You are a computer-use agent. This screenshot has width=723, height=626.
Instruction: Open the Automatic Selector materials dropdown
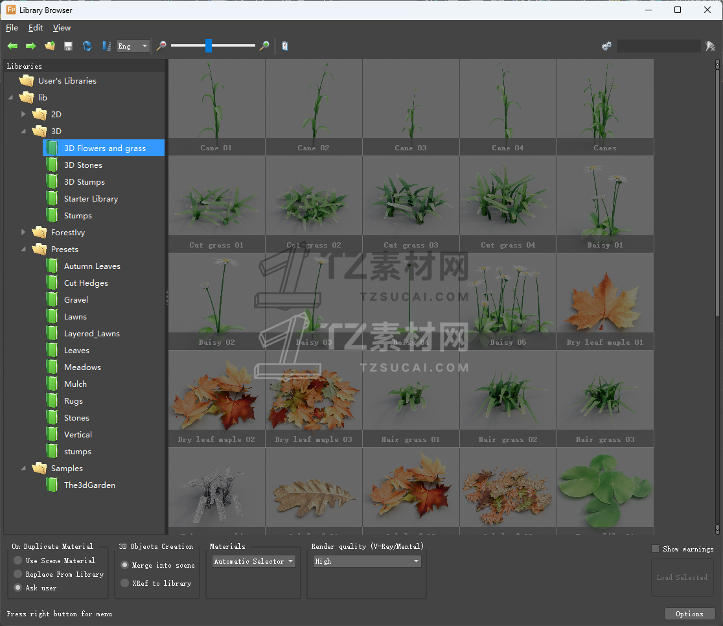click(254, 561)
